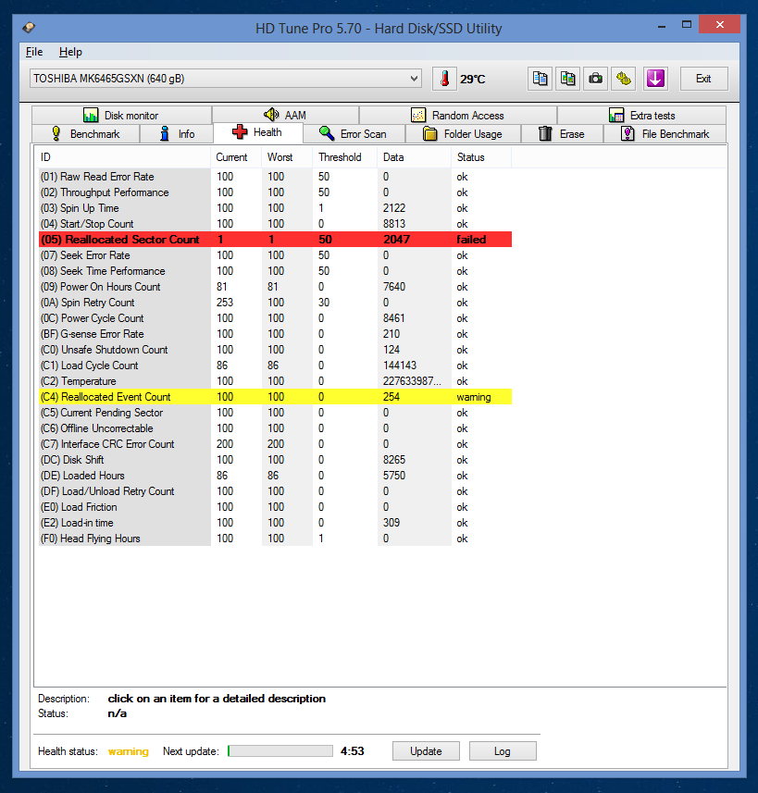Select the Load Friction row
The height and width of the screenshot is (793, 758).
(x=275, y=507)
